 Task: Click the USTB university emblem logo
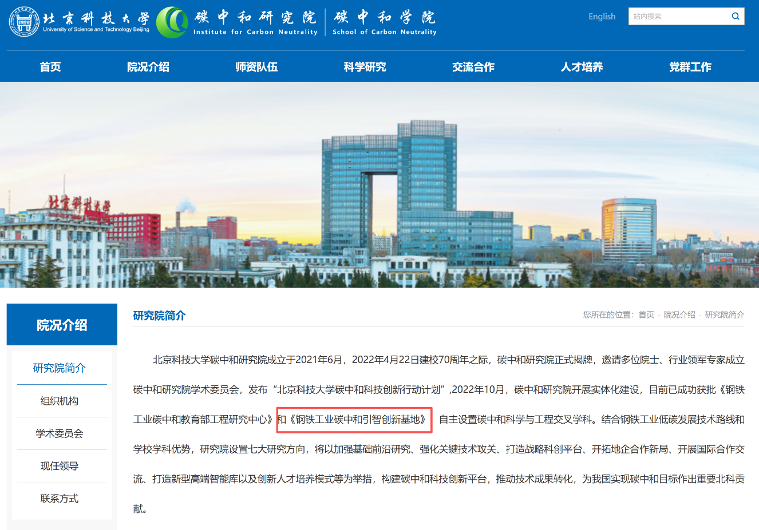coord(24,22)
